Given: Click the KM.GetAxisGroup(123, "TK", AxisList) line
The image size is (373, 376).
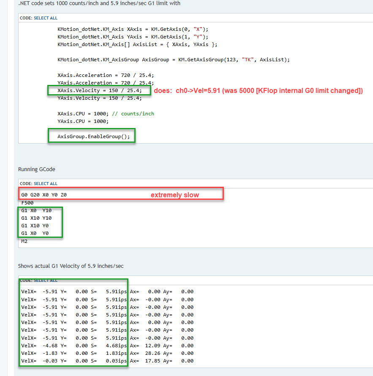Looking at the screenshot, I should click(174, 60).
